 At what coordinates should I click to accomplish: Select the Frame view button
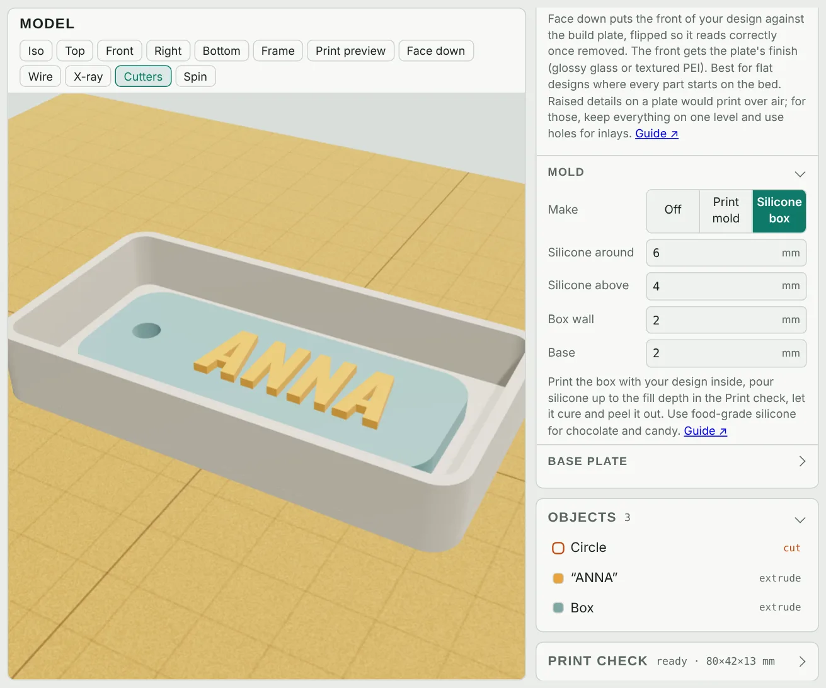point(278,51)
